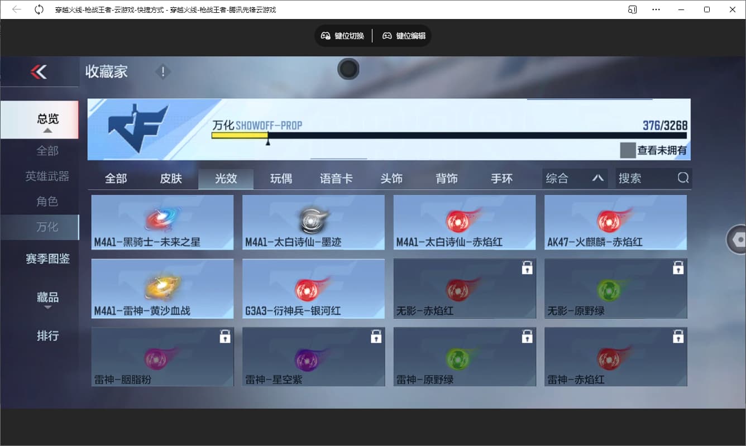This screenshot has height=446, width=746.
Task: Select the M4A1-雷神-黄沙血战 effect card
Action: click(162, 288)
